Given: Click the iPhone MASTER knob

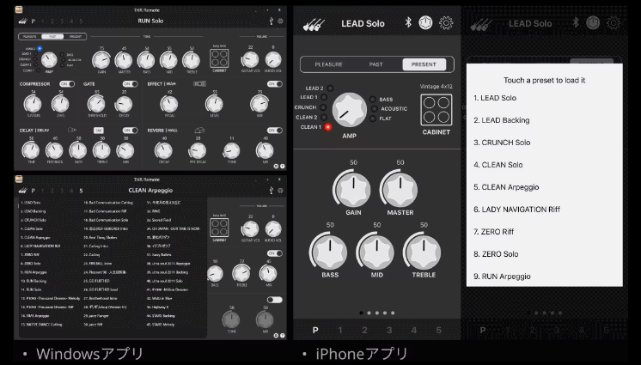Looking at the screenshot, I should tap(400, 190).
